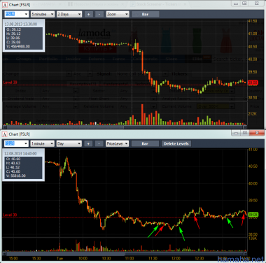Screen dimensions: 266x263
Task: Click the plus zoom button in top chart
Action: (88, 14)
